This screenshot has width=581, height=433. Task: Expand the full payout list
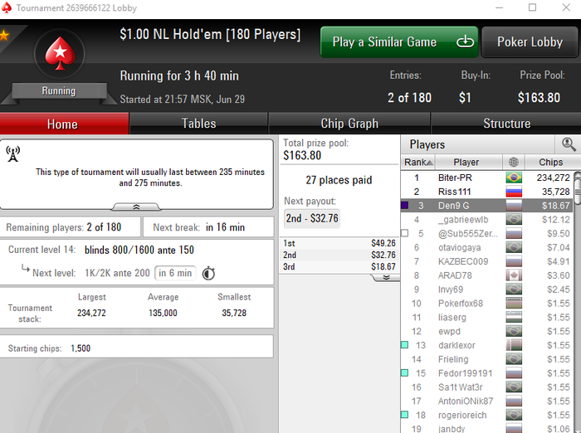(386, 277)
